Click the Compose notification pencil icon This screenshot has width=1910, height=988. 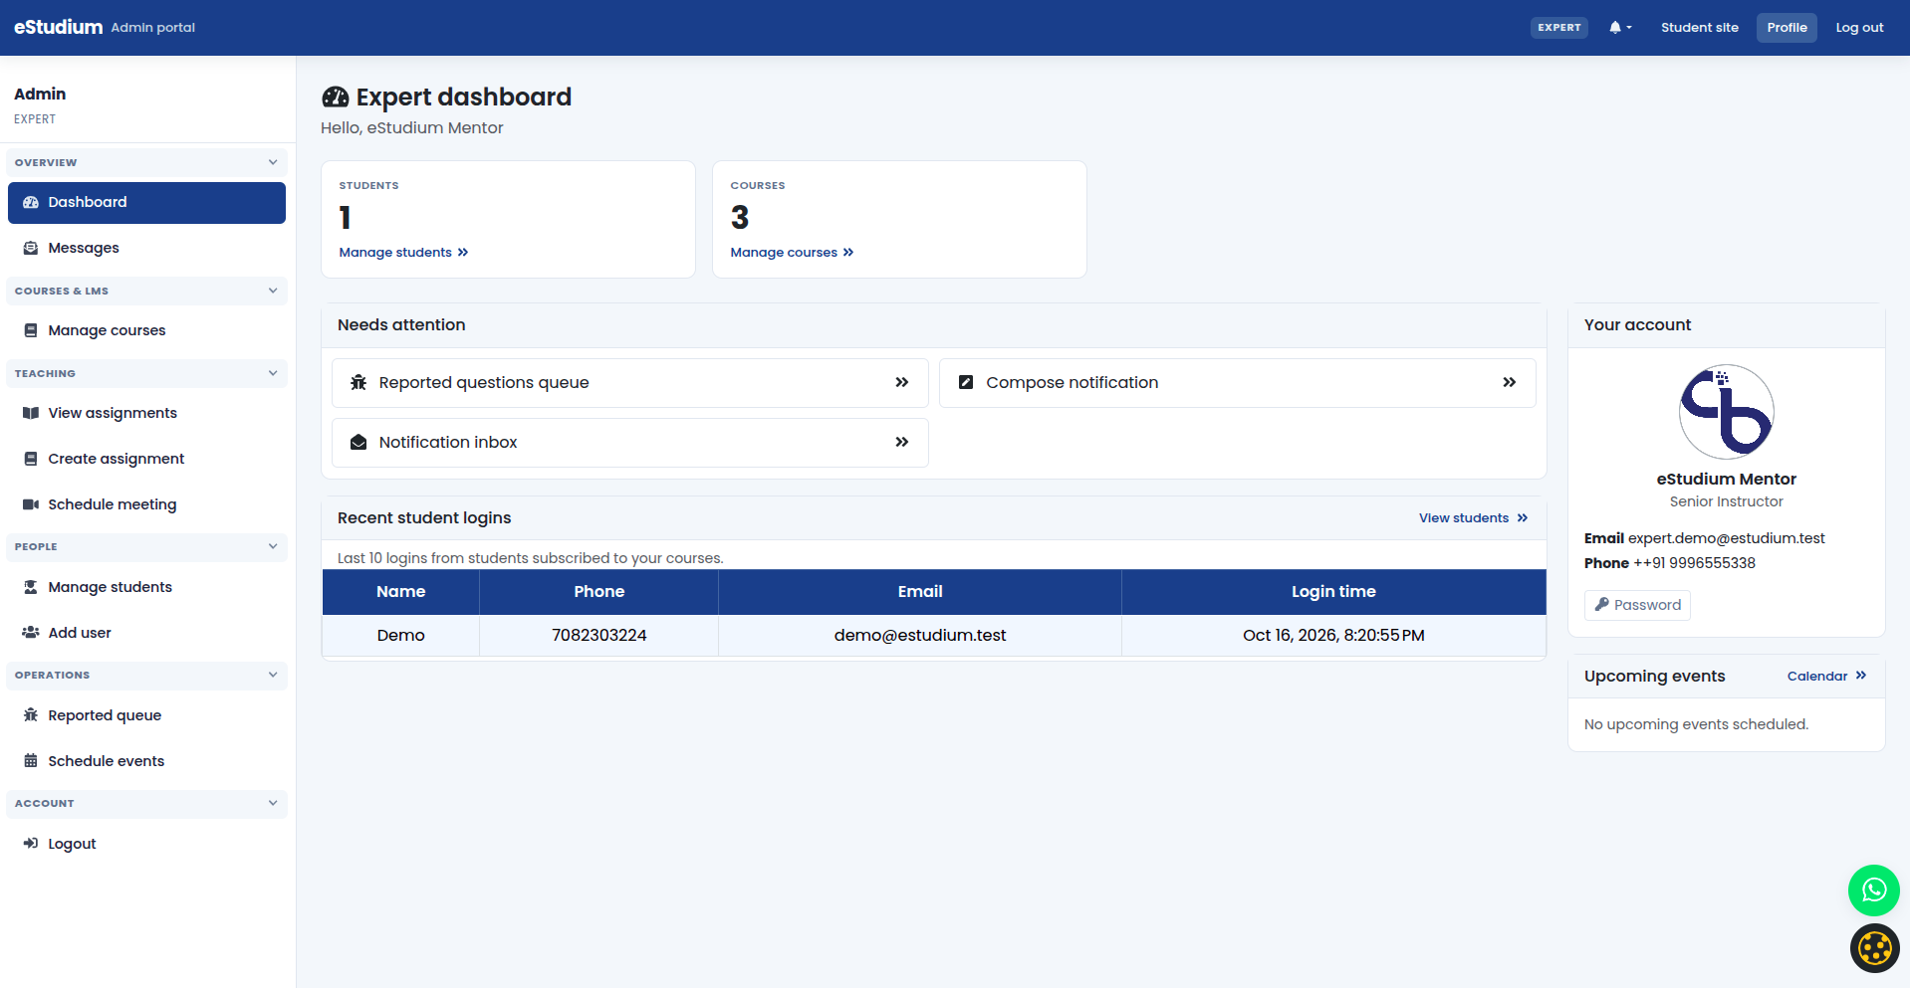965,382
